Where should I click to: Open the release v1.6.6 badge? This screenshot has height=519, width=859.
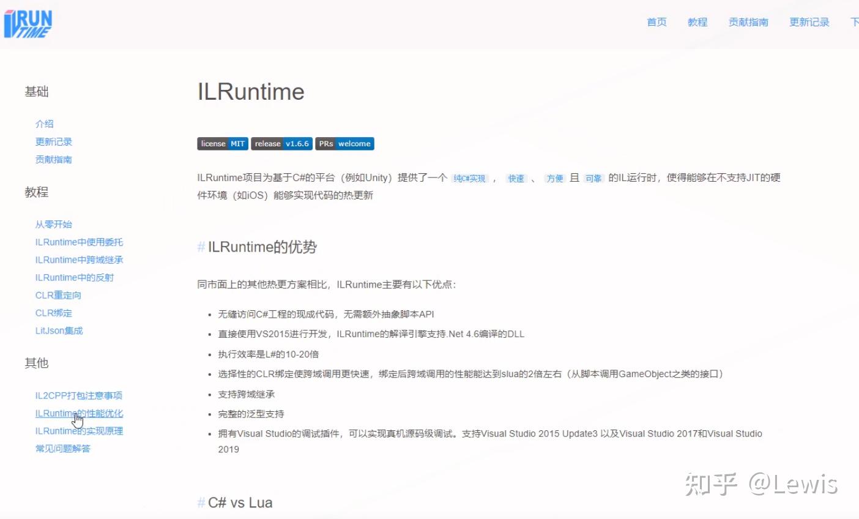[281, 143]
